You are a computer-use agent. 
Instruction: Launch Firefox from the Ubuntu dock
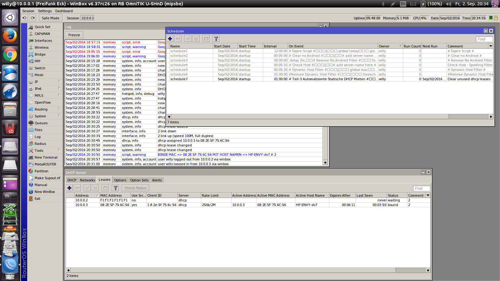10,36
